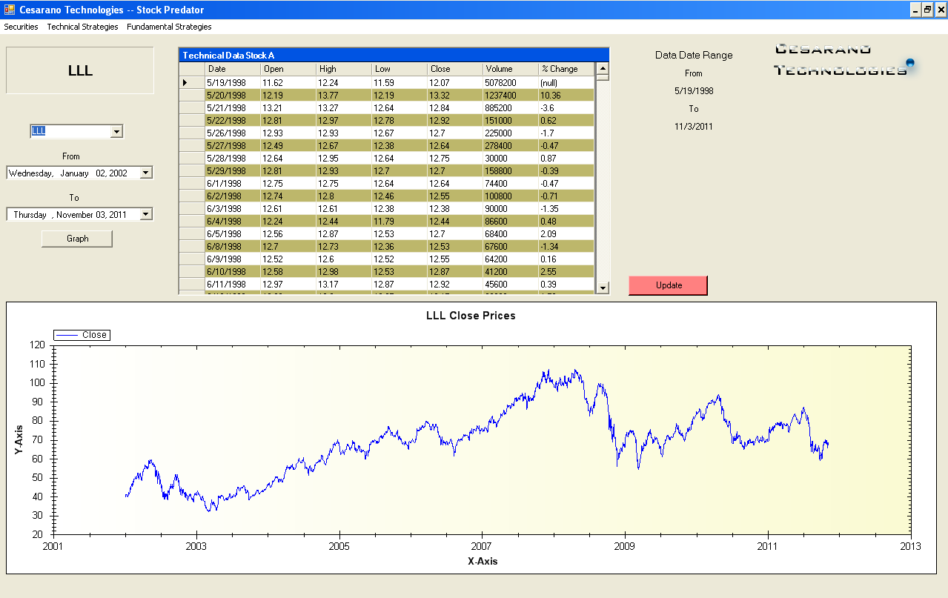Click the High cell 13.77

tap(344, 95)
